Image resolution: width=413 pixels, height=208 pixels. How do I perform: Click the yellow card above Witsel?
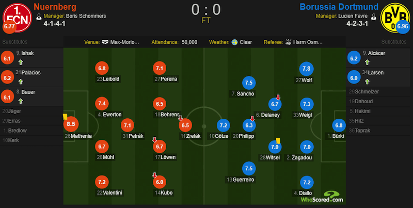coord(278,141)
